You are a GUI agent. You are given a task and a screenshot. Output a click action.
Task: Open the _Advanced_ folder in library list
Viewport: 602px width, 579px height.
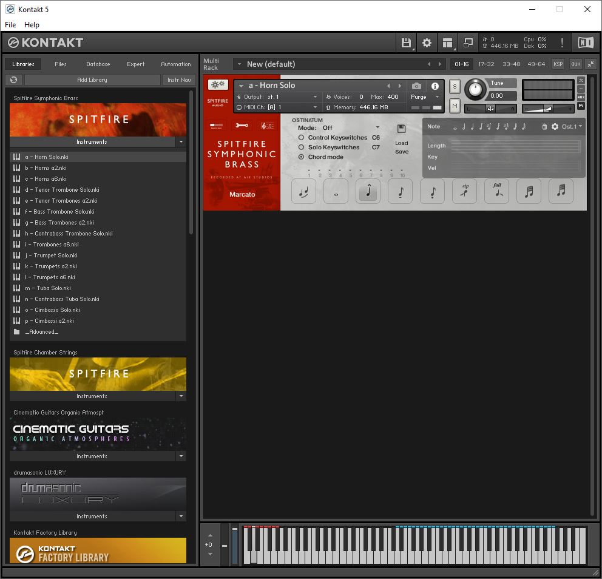(x=98, y=332)
